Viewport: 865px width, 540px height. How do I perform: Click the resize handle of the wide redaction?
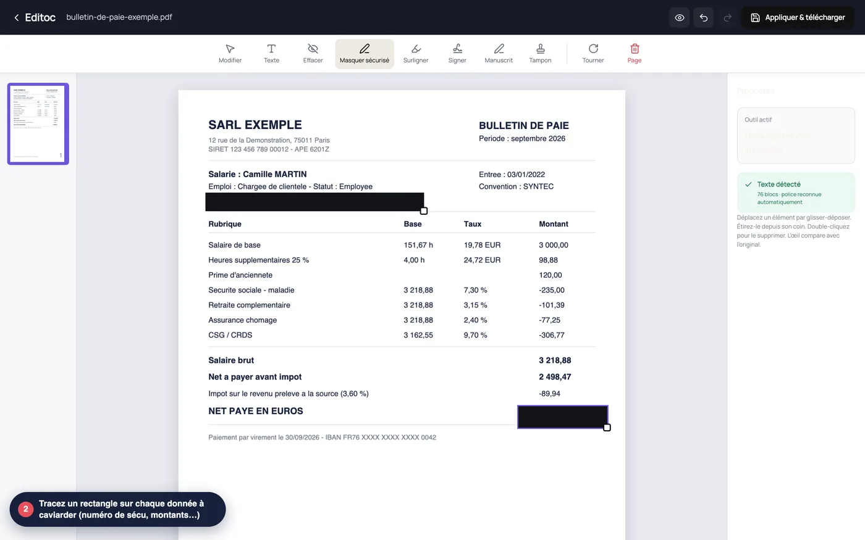tap(424, 211)
